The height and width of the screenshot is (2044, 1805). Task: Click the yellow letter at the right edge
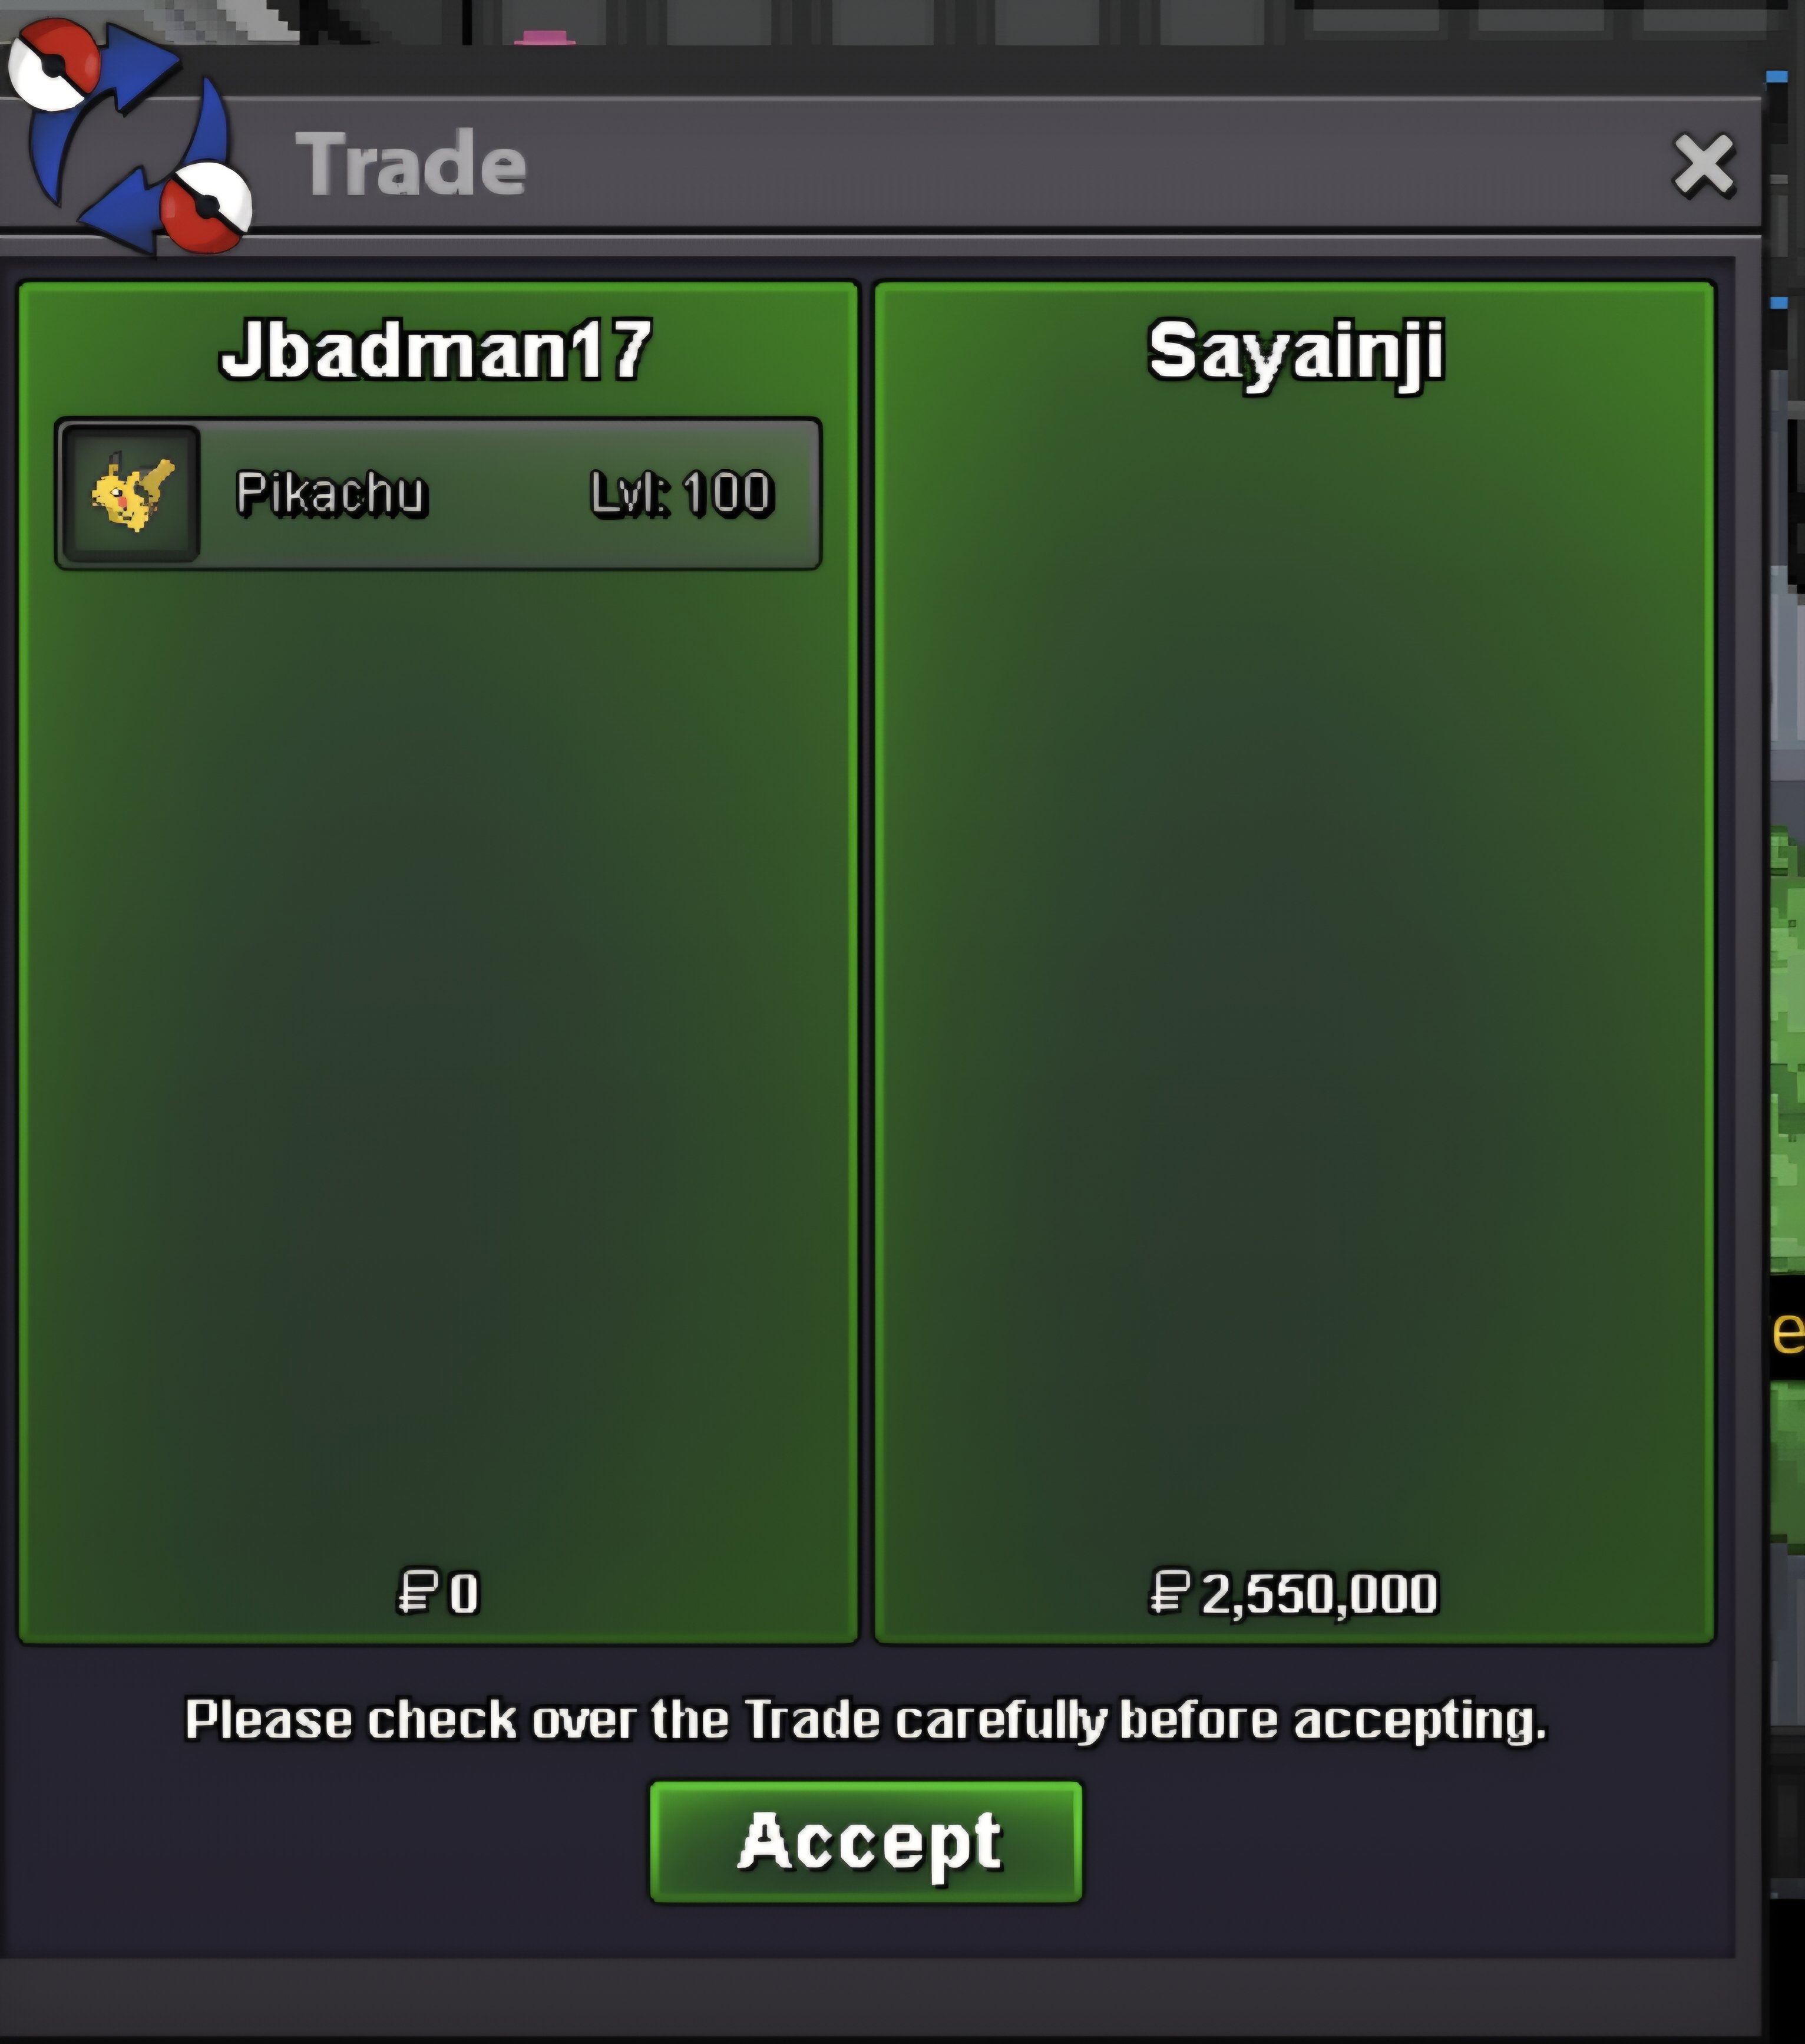1788,1331
